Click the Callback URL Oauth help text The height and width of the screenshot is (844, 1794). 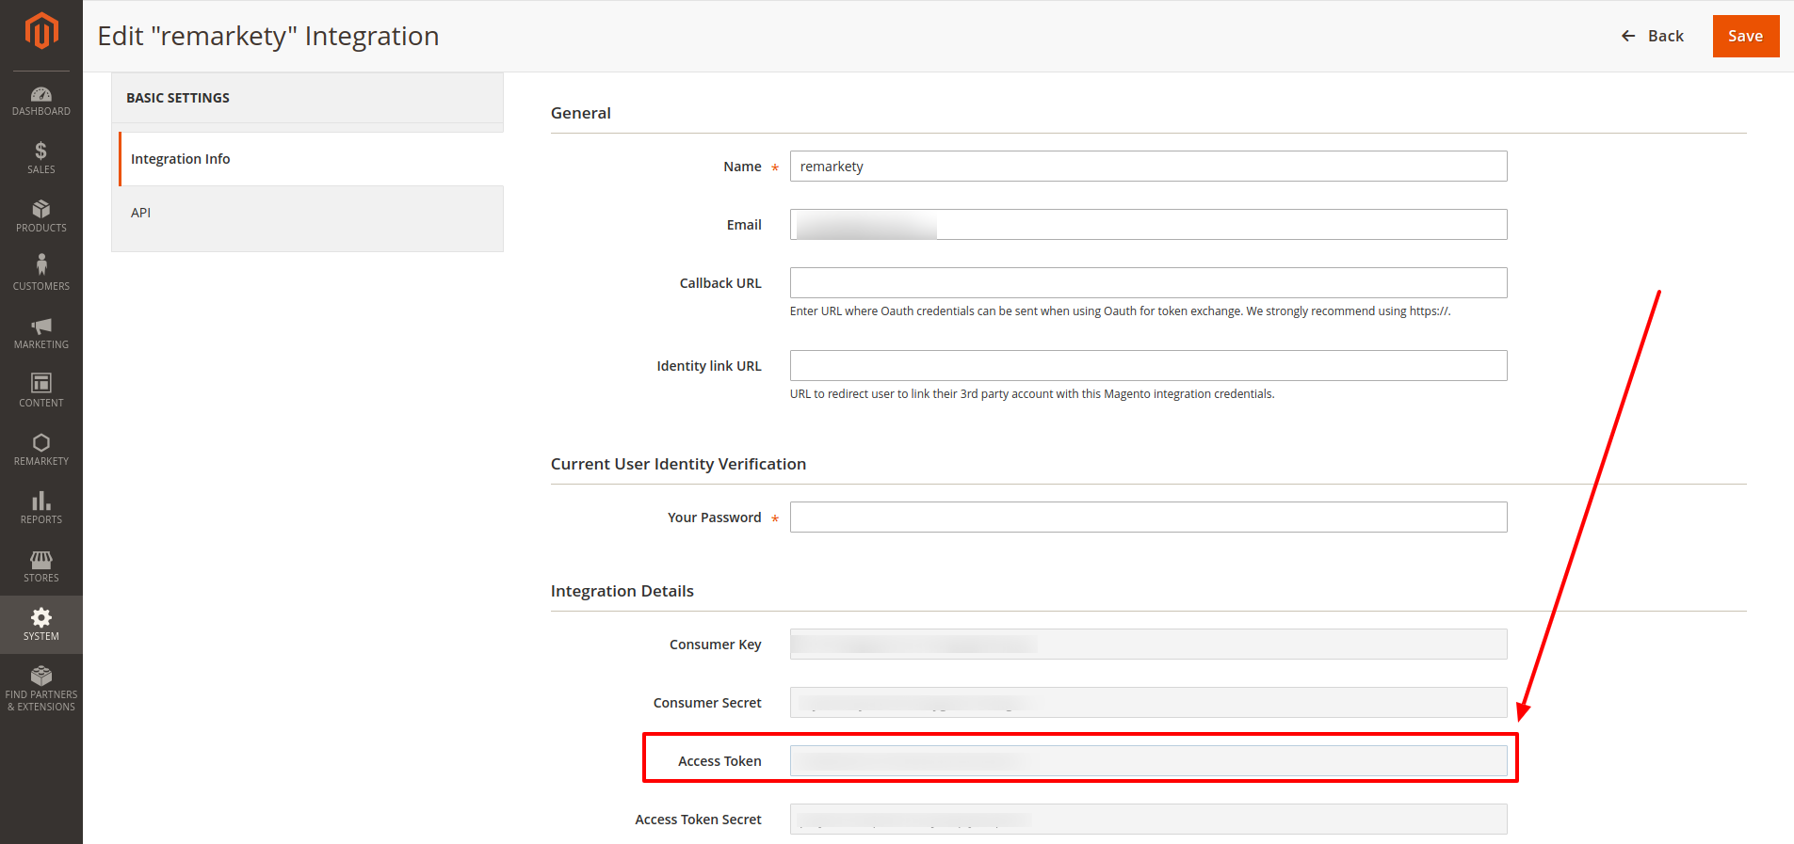pyautogui.click(x=1120, y=311)
